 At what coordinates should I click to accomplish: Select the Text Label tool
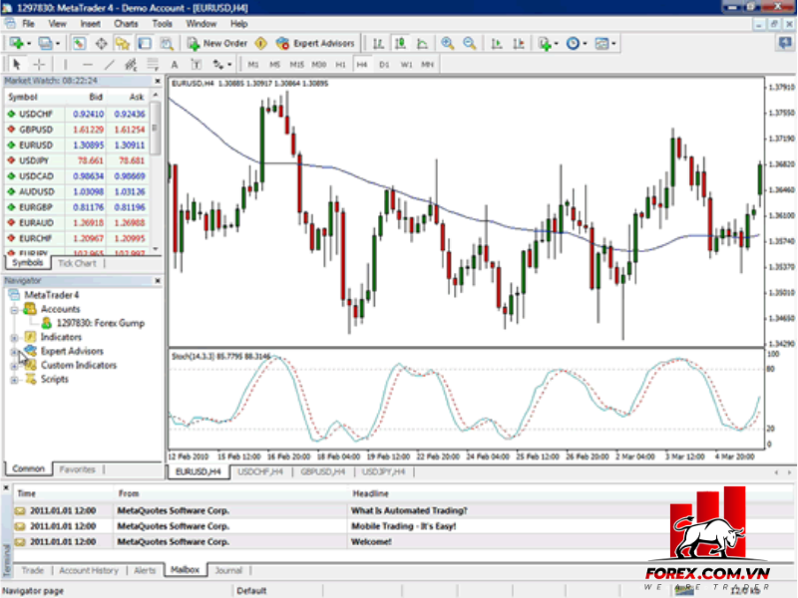tap(196, 64)
